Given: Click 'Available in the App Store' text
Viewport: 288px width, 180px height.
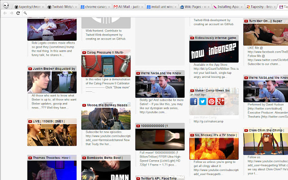Looking at the screenshot, I should tap(216, 71).
